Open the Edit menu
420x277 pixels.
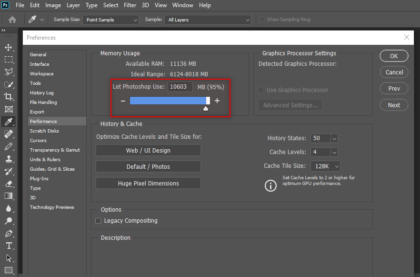click(x=35, y=5)
